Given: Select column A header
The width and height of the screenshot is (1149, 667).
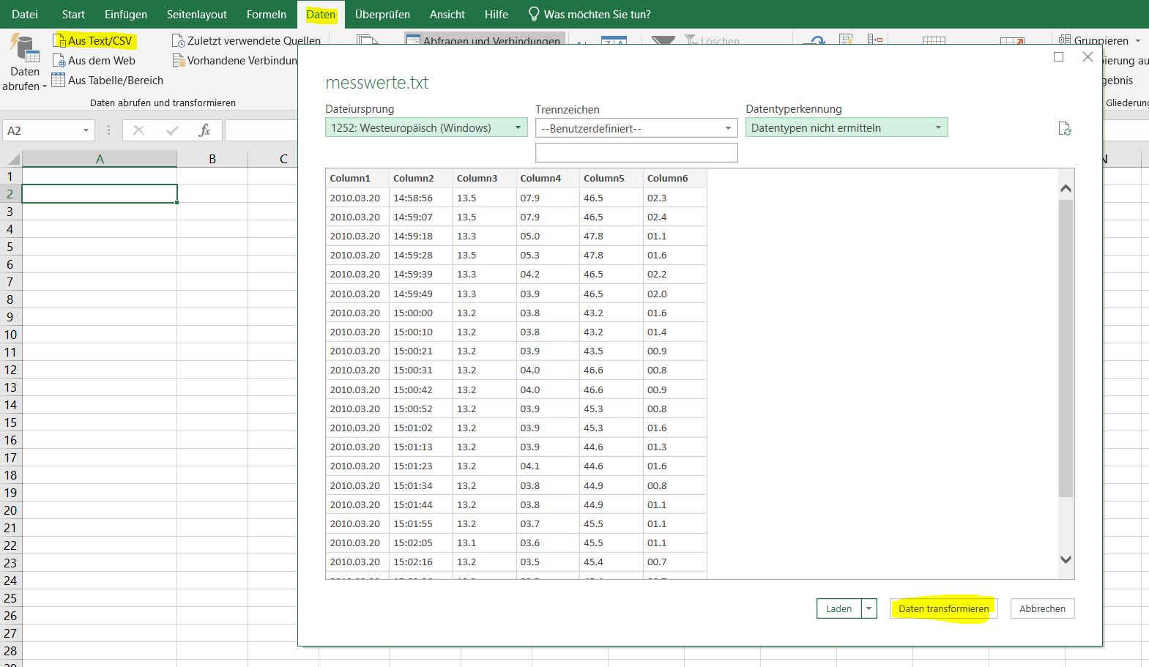Looking at the screenshot, I should (100, 158).
